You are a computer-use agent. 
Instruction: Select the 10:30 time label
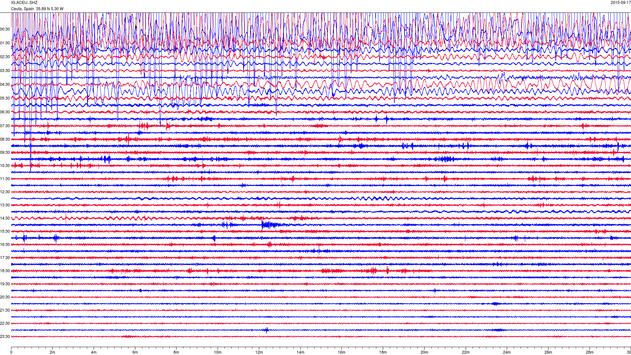(x=5, y=166)
